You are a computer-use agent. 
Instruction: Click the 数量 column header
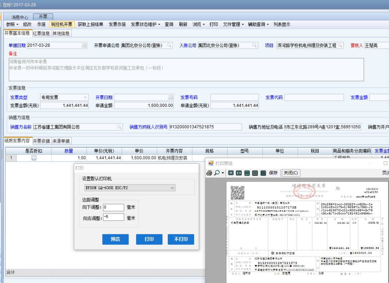(x=69, y=151)
